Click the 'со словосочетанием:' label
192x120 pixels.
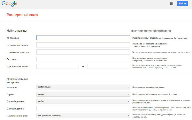pos(18,45)
